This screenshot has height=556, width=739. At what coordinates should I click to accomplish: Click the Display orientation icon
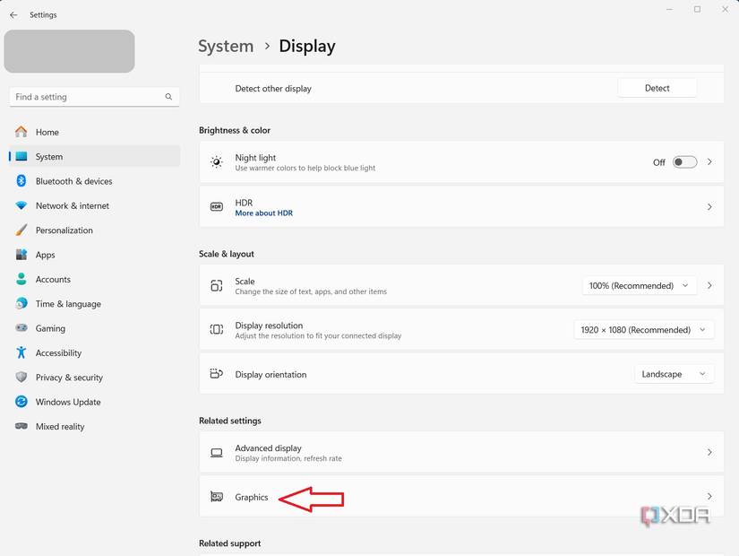(216, 374)
